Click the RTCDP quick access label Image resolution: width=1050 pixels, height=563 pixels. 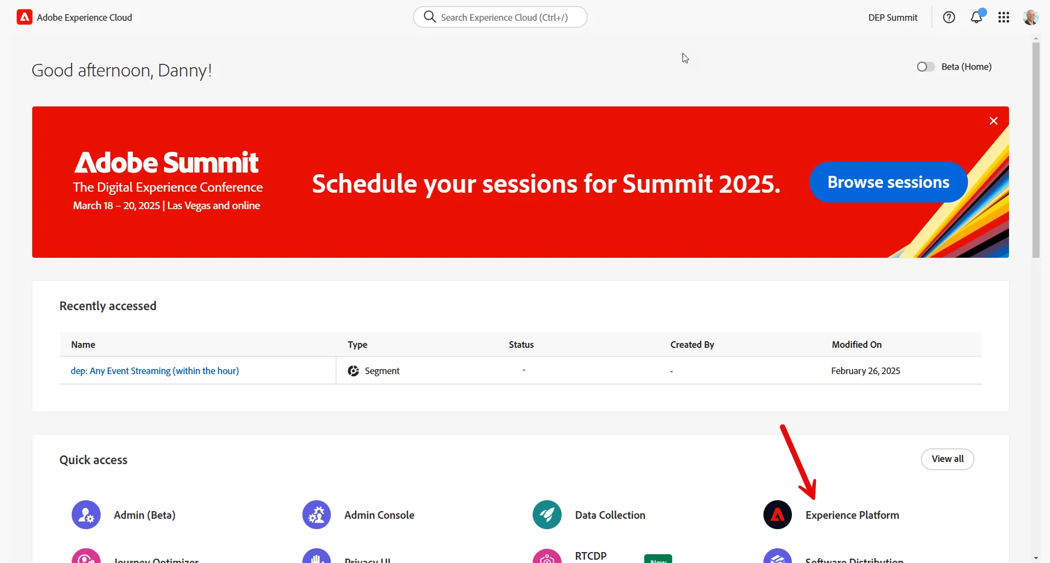point(591,556)
